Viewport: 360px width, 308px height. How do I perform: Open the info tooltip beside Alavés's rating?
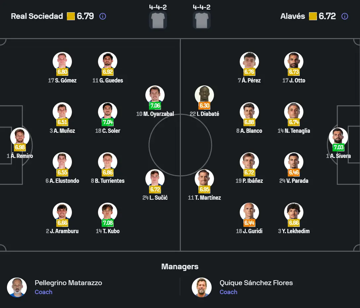[x=345, y=16]
